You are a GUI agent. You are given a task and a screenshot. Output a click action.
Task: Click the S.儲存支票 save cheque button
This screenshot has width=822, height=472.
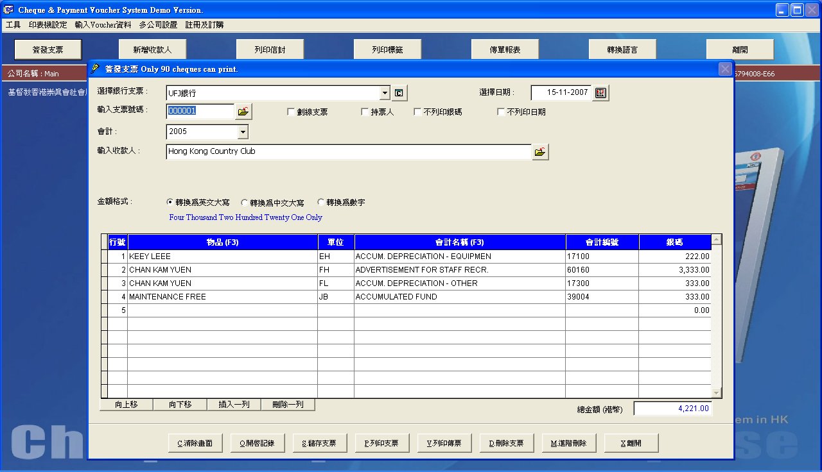tap(319, 443)
